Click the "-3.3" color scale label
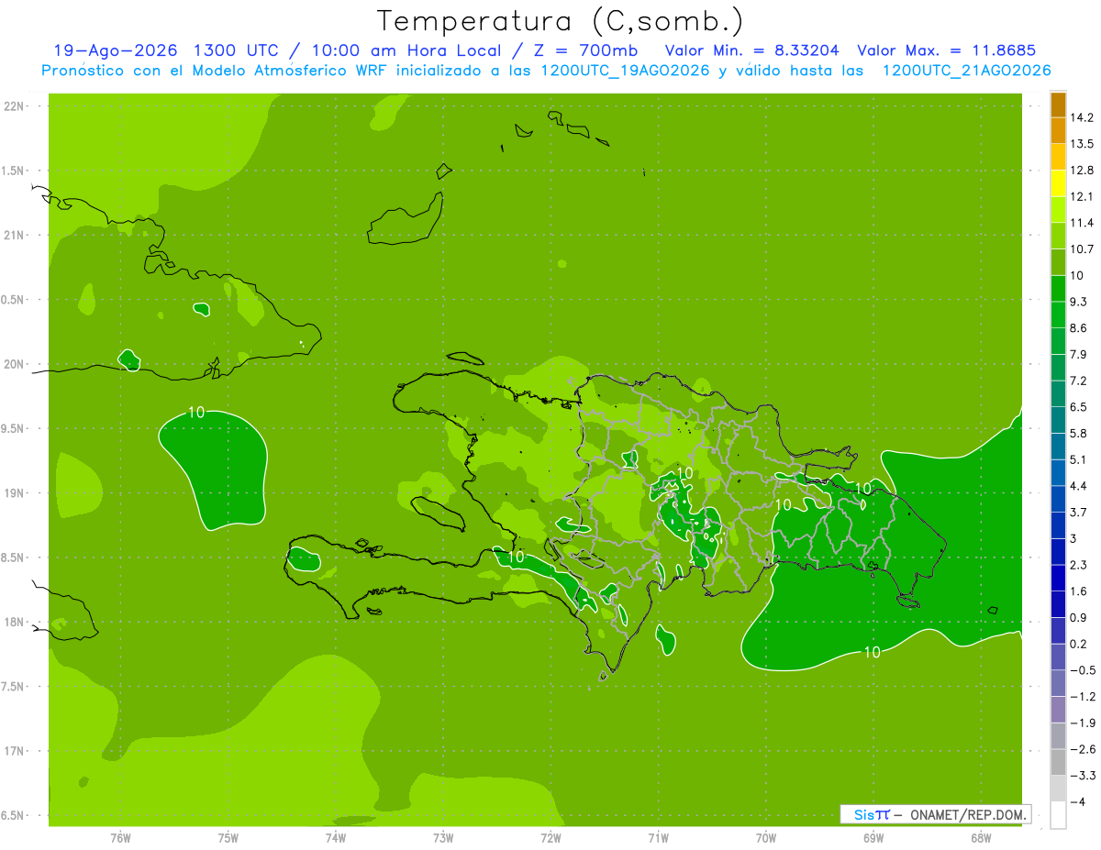The height and width of the screenshot is (850, 1101). (1082, 776)
